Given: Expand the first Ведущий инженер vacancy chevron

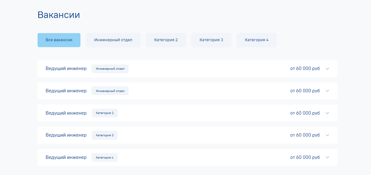Looking at the screenshot, I should tap(328, 69).
